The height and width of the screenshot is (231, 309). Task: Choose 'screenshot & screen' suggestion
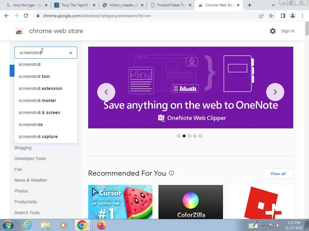46,112
